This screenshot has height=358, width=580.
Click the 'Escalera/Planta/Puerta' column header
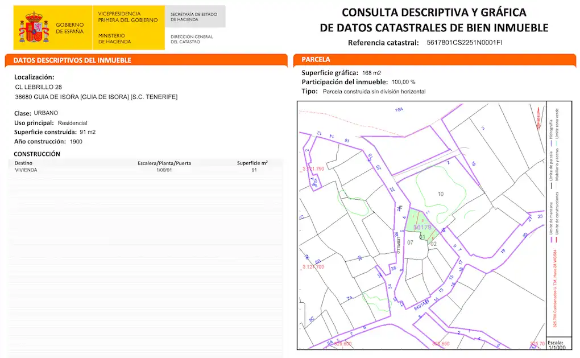pyautogui.click(x=164, y=163)
